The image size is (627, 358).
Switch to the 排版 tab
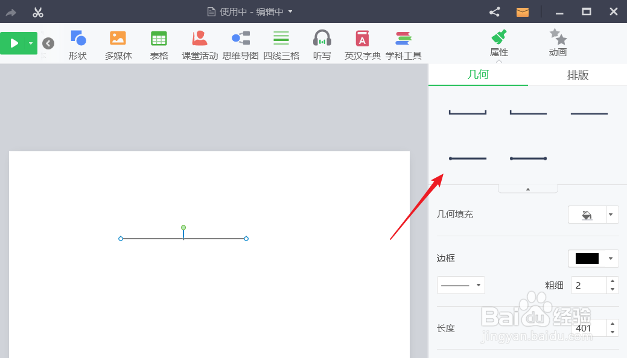(578, 75)
